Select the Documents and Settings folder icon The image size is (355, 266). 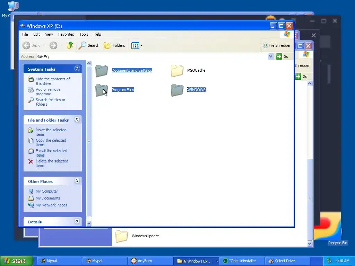pos(102,71)
